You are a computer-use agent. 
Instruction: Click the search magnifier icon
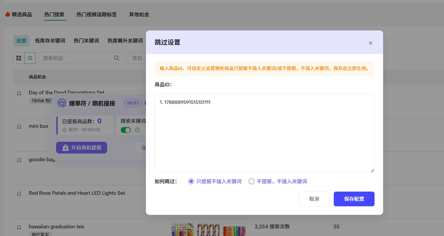coord(117,58)
